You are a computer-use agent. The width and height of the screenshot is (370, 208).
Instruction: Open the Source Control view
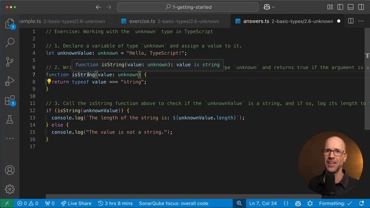[10, 62]
